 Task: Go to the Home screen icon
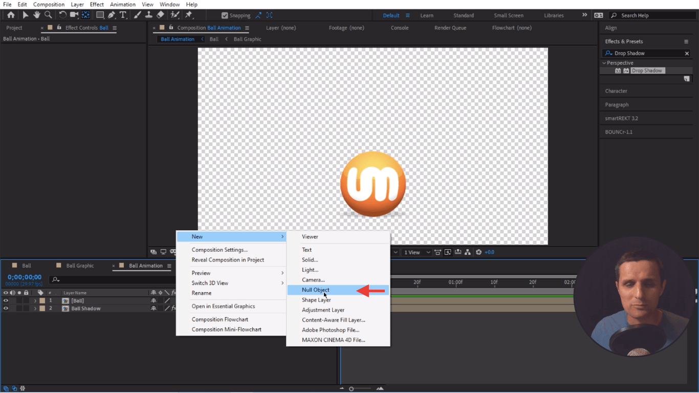coord(11,15)
